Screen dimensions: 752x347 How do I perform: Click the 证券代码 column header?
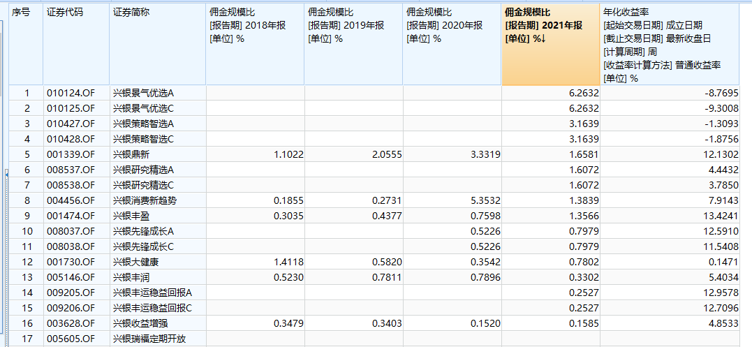click(x=76, y=45)
